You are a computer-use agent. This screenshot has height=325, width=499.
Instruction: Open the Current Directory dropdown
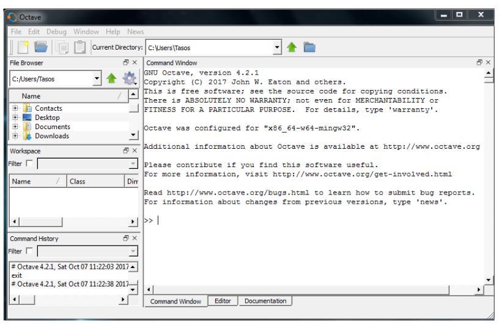point(277,48)
